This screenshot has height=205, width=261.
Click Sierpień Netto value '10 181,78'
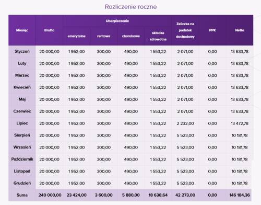pos(240,135)
